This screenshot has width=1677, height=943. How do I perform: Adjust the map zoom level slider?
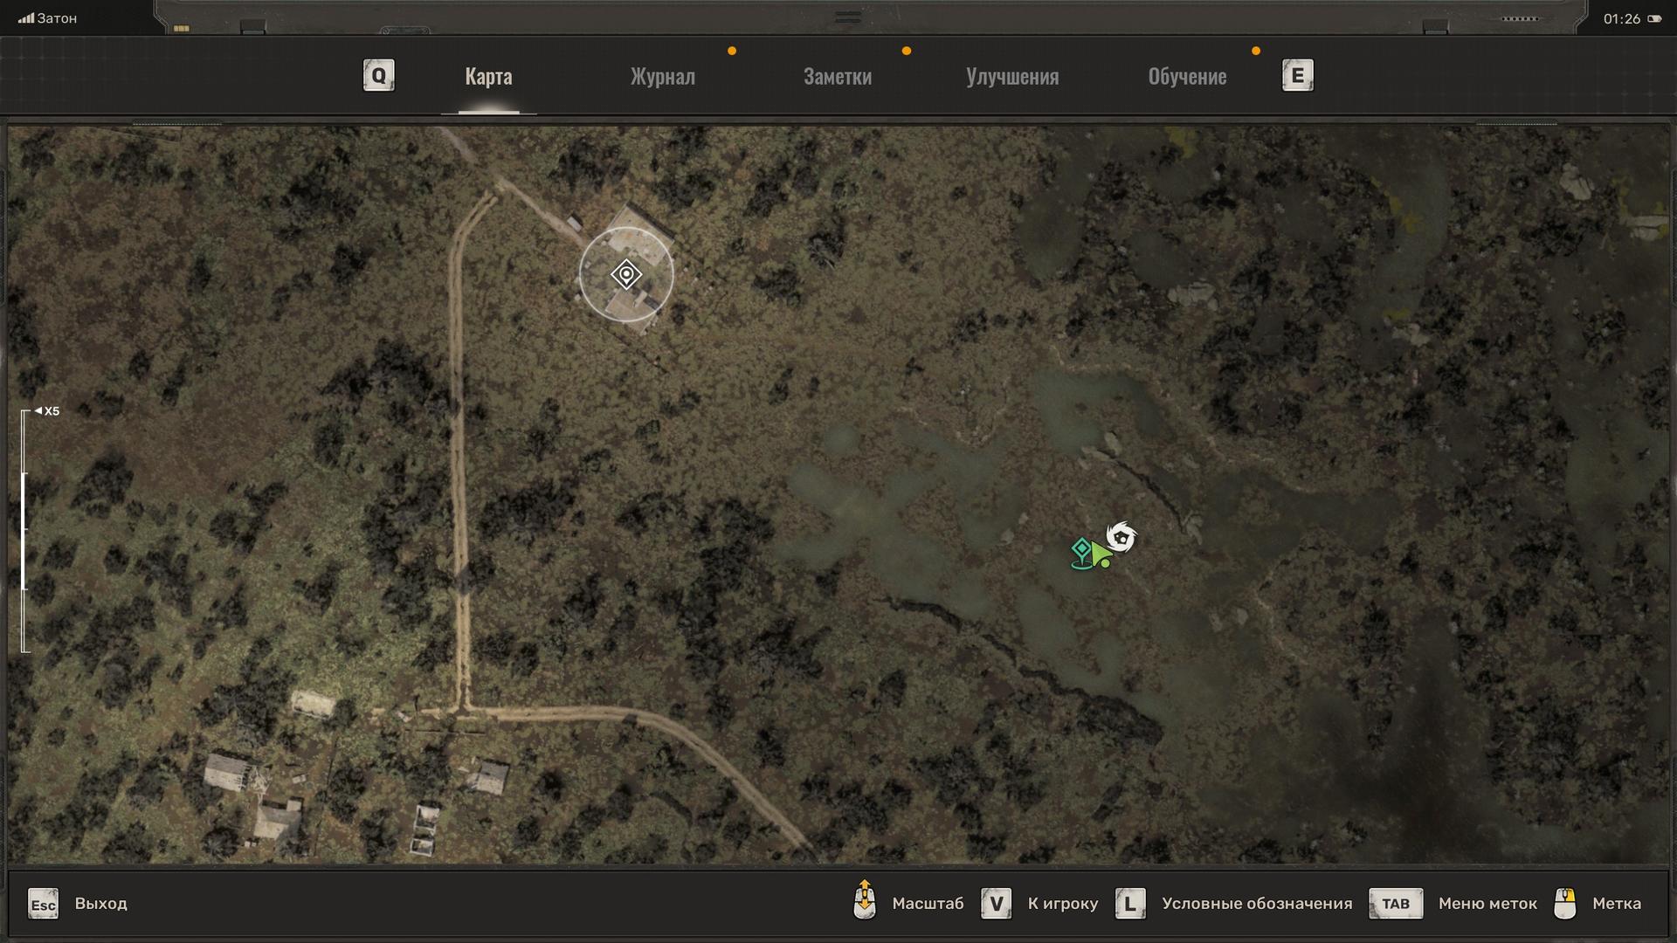point(25,531)
